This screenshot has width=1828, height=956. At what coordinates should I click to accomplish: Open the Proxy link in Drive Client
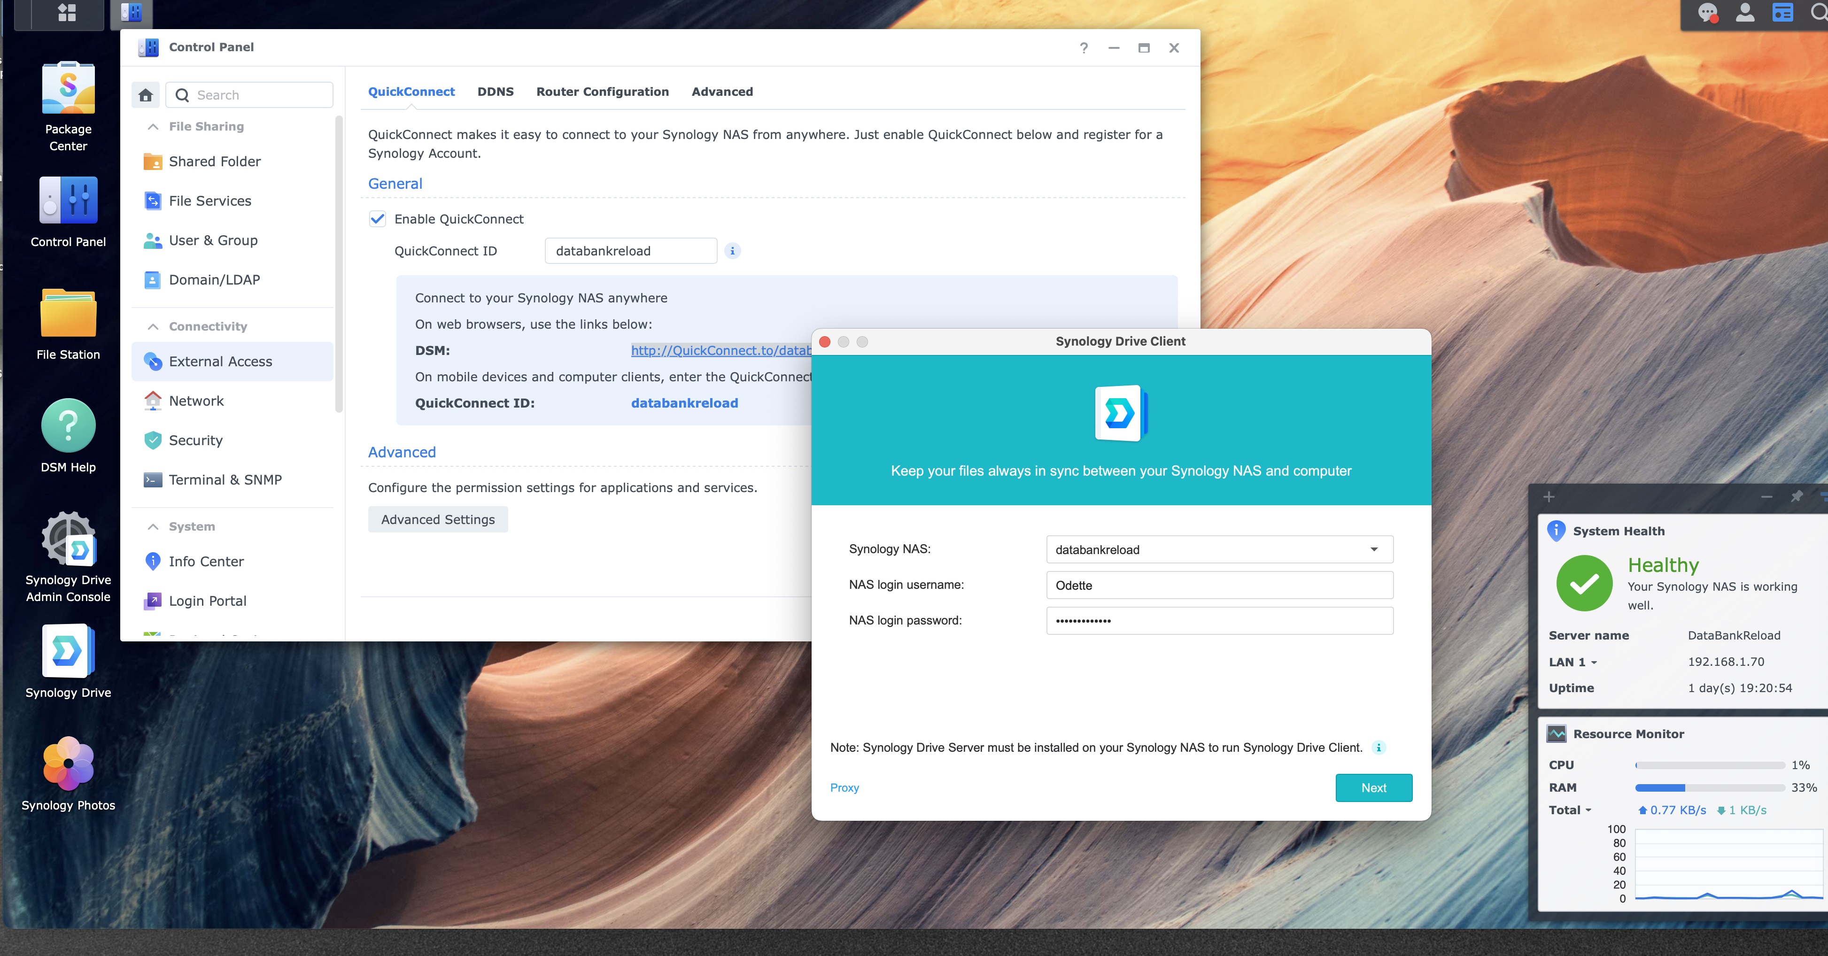844,788
